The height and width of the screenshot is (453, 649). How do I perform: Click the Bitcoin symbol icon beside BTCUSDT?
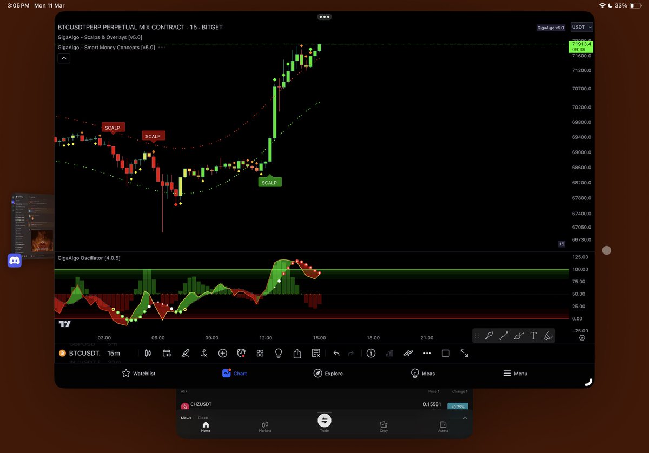click(63, 353)
